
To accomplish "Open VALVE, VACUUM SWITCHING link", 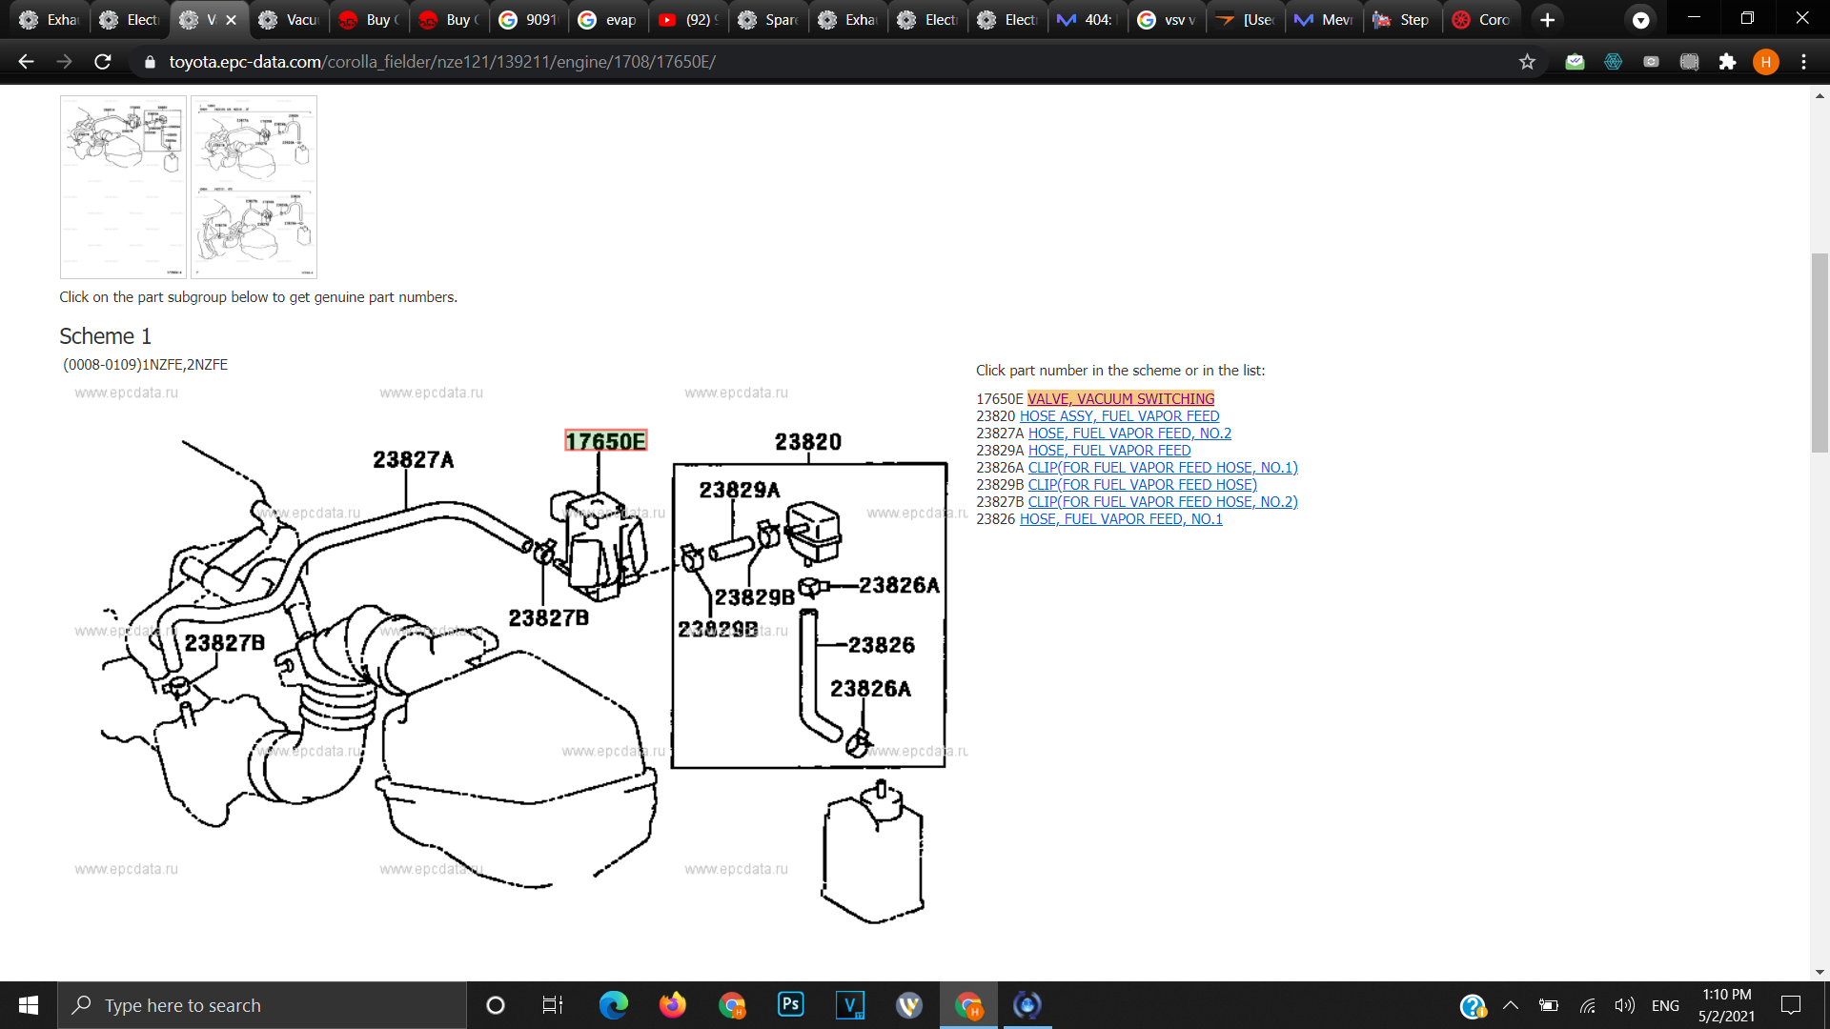I will pyautogui.click(x=1121, y=399).
